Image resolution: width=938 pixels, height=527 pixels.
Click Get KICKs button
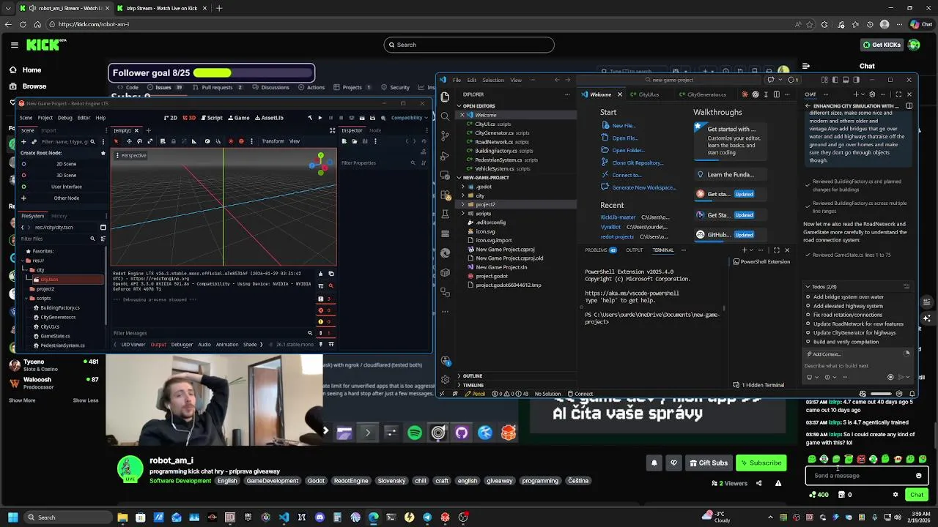[x=882, y=45]
